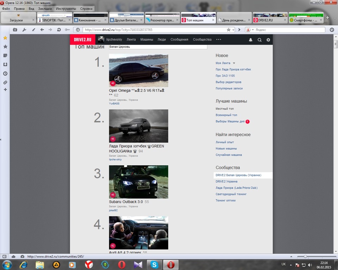Screen dimensions: 338x270
Task: Switch to the Смартфоны tab
Action: pyautogui.click(x=306, y=18)
